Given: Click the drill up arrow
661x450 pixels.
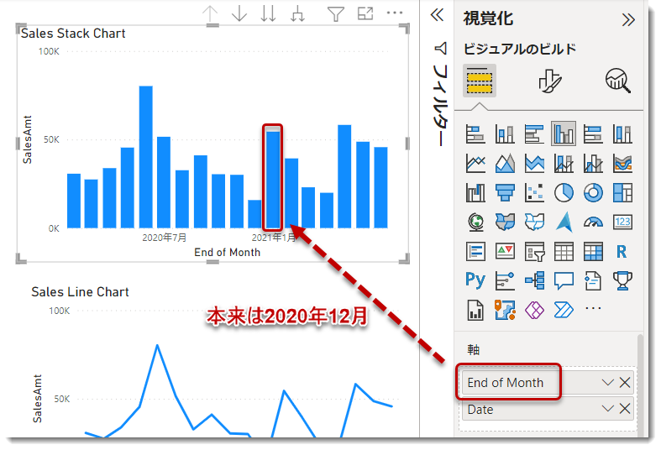Looking at the screenshot, I should [210, 13].
